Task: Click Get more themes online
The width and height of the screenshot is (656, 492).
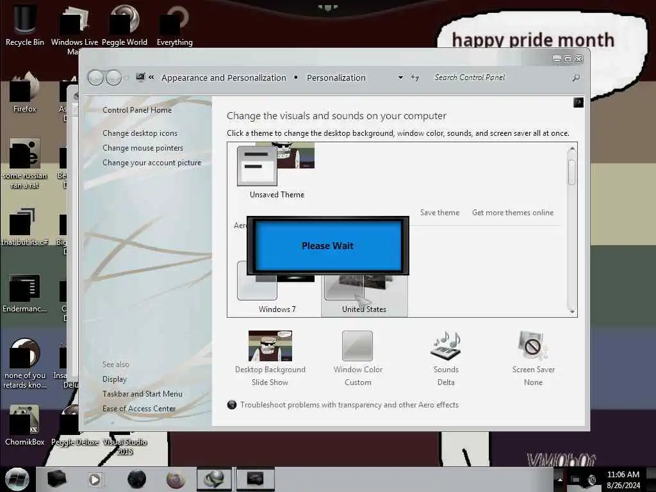Action: (x=513, y=213)
